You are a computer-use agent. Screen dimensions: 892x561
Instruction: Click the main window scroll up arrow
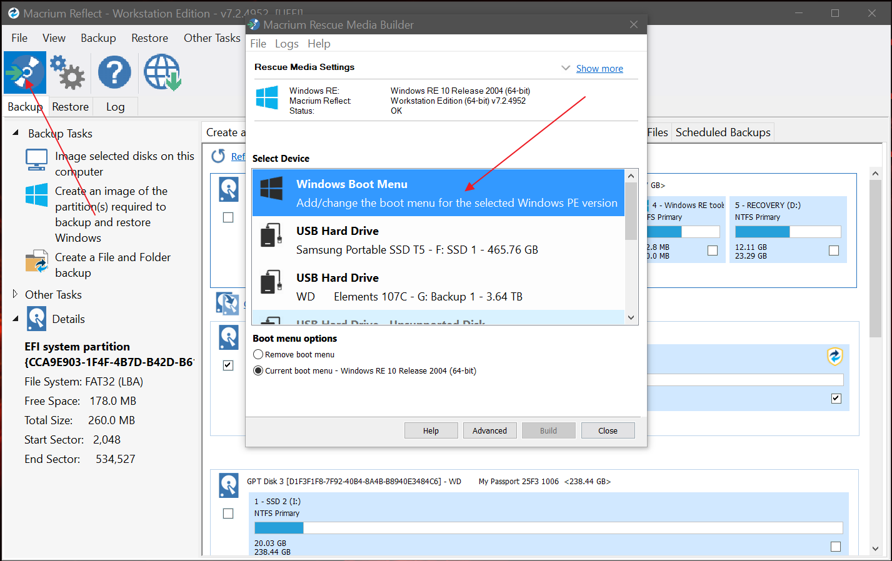pos(875,174)
